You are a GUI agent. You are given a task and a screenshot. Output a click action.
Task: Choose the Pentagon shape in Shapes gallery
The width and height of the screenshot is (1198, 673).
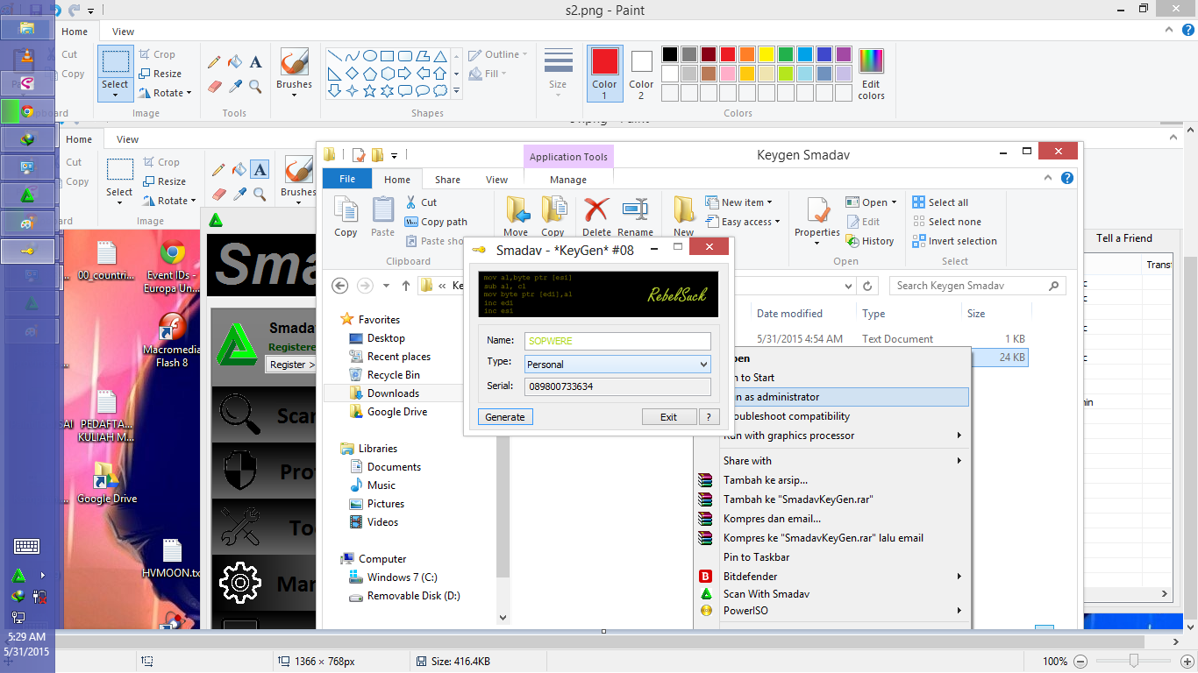[x=370, y=73]
